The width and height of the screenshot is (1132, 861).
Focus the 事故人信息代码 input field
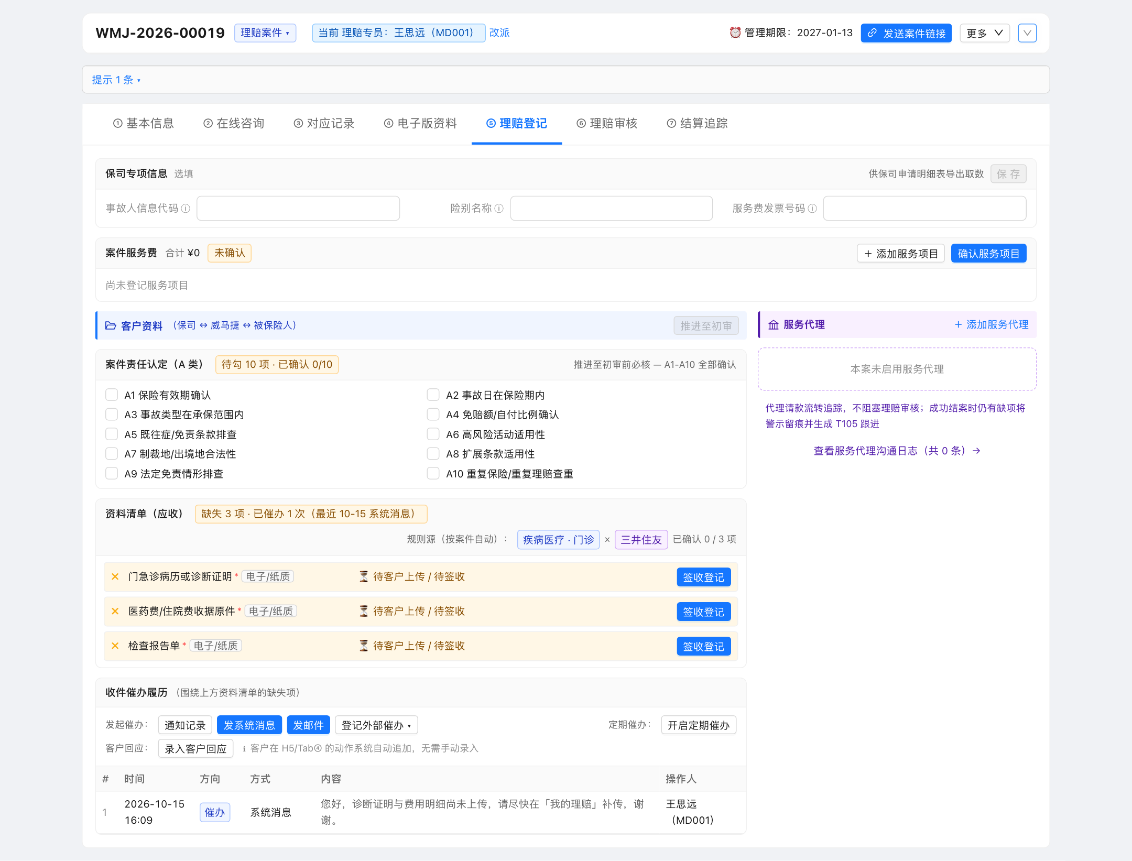pyautogui.click(x=298, y=209)
